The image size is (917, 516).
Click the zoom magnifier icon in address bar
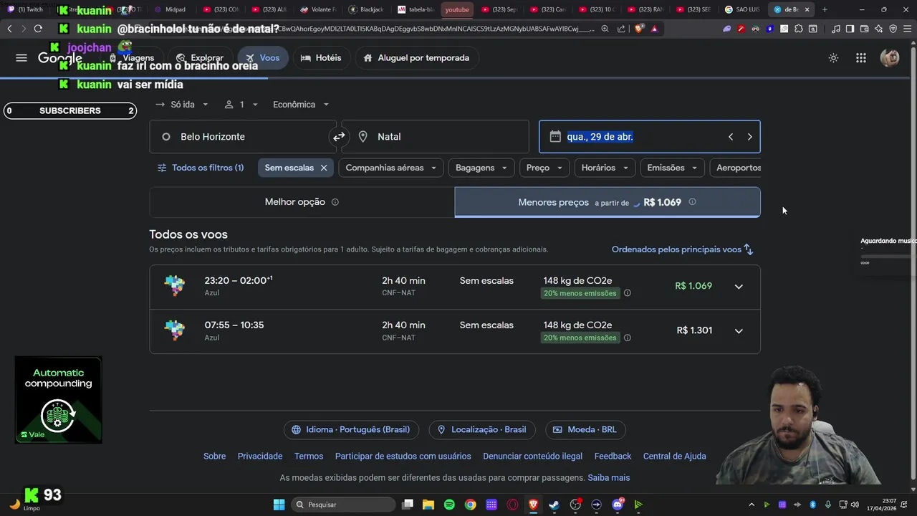click(605, 29)
